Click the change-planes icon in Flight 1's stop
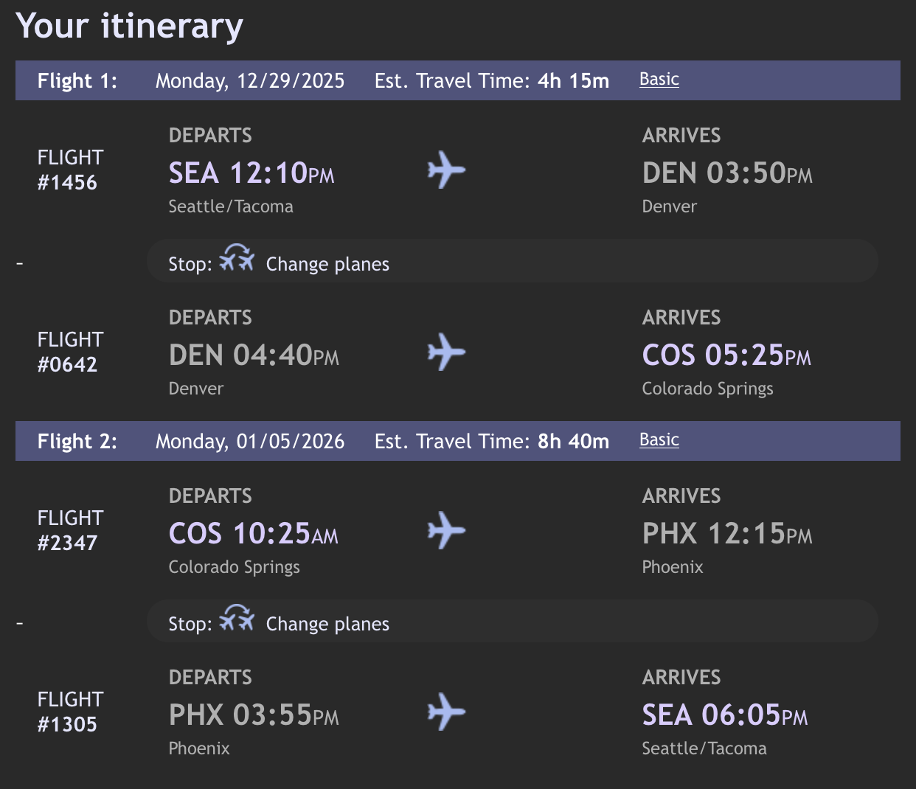The image size is (916, 789). 237,259
